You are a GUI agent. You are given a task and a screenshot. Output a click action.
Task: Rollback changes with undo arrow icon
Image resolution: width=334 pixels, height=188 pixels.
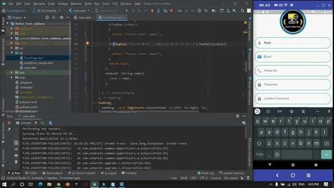pyautogui.click(x=206, y=10)
